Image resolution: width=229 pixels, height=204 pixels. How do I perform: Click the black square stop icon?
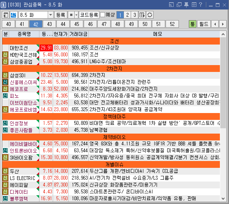(x=71, y=15)
